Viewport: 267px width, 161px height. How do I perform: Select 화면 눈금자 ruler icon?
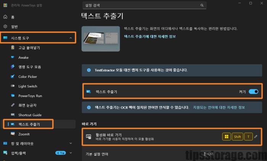click(x=13, y=105)
